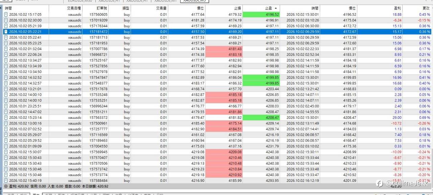Expand the summary row using the plus icon
Image resolution: width=433 pixels, height=195 pixels.
5,186
